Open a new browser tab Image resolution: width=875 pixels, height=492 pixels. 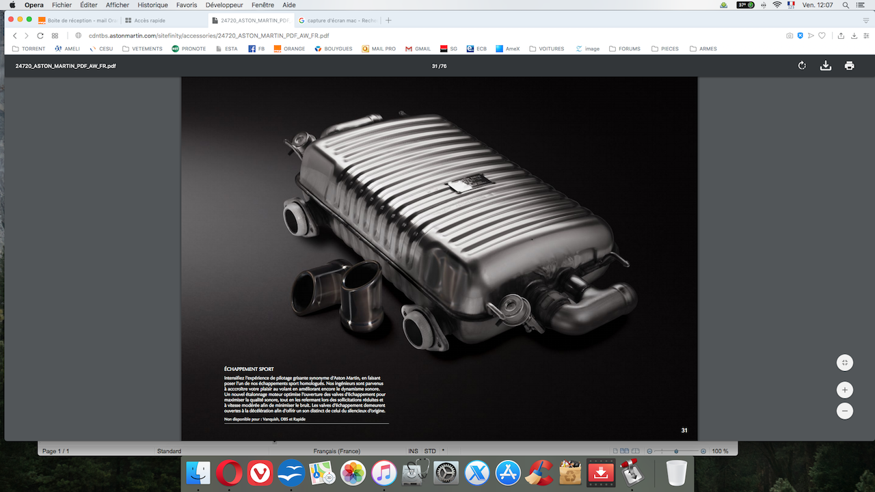[x=388, y=20]
